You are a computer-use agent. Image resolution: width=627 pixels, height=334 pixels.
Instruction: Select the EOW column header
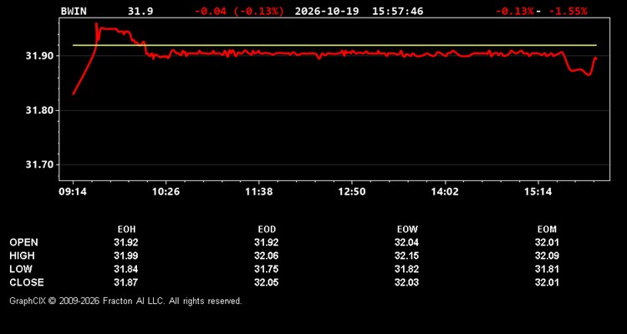point(407,230)
